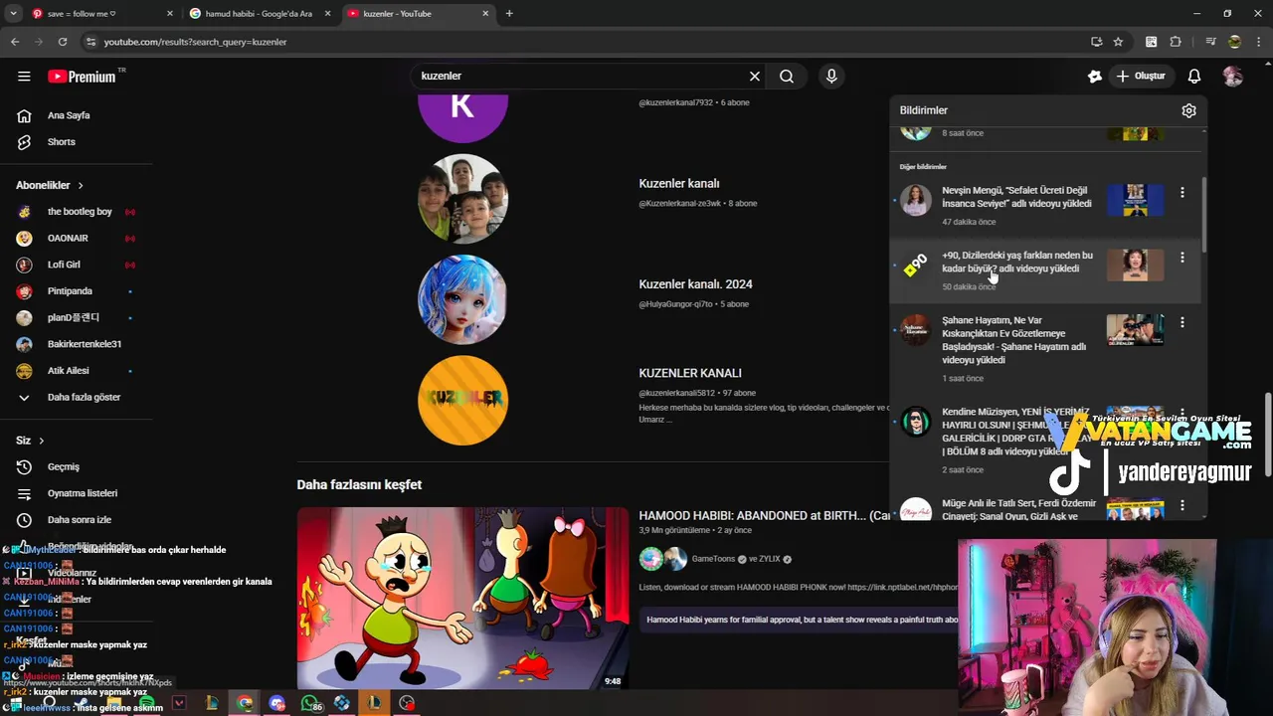Screen dimensions: 1273x716
Task: Open Kuzenler kanalı channel result
Action: pyautogui.click(x=679, y=184)
